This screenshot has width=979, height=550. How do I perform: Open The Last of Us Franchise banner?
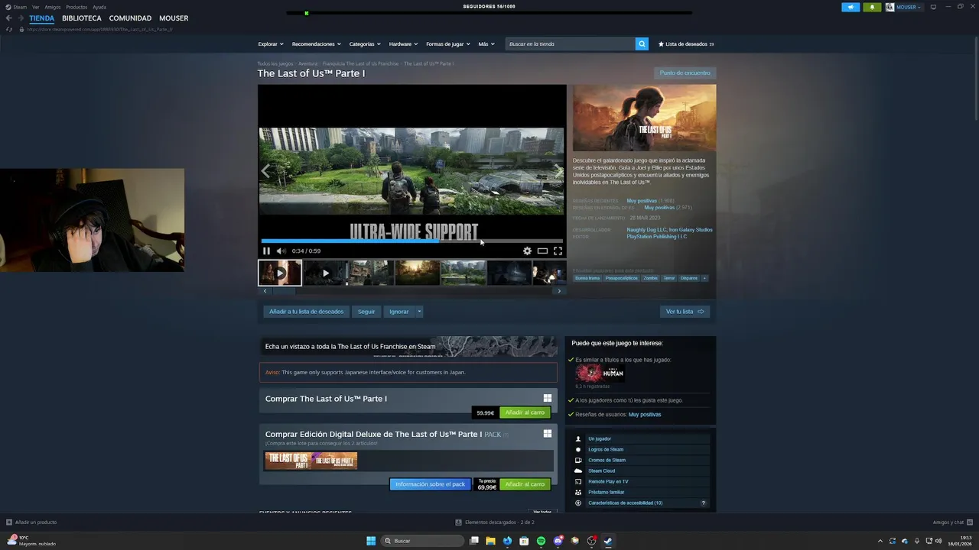408,347
